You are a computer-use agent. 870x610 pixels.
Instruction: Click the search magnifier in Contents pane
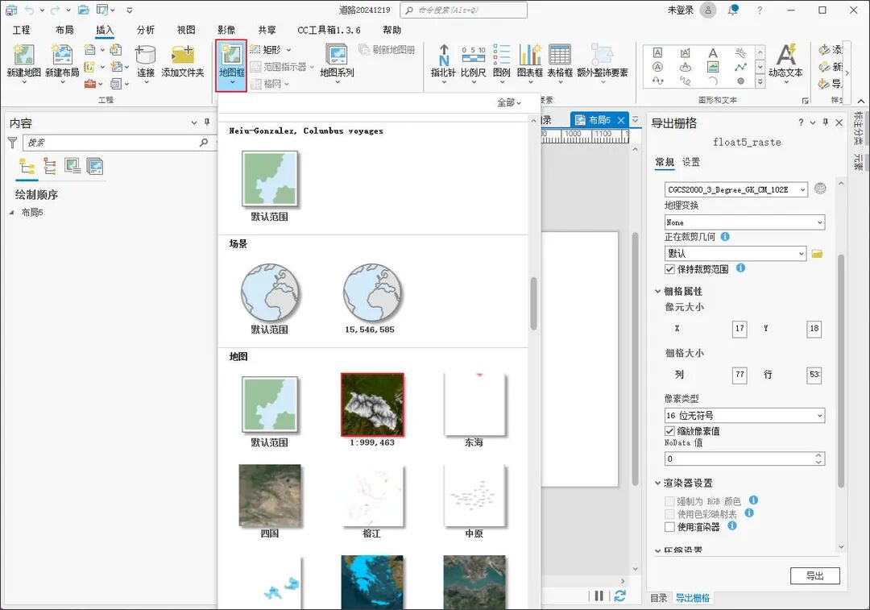coord(204,143)
